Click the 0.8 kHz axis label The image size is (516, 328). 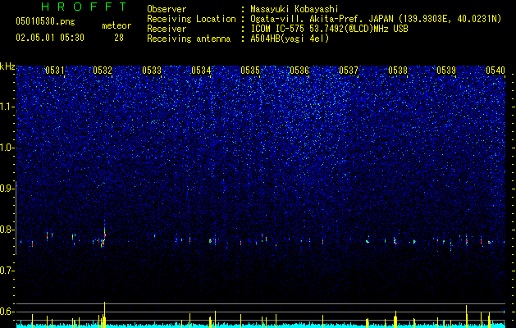[7, 230]
